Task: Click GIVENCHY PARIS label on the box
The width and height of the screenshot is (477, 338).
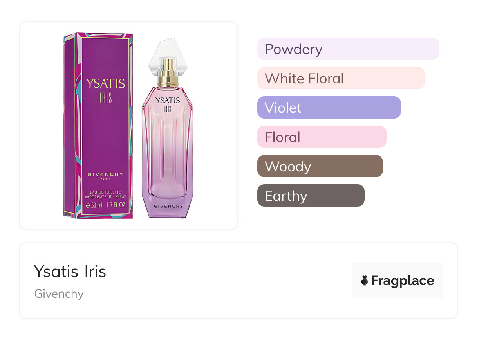Action: click(x=105, y=176)
